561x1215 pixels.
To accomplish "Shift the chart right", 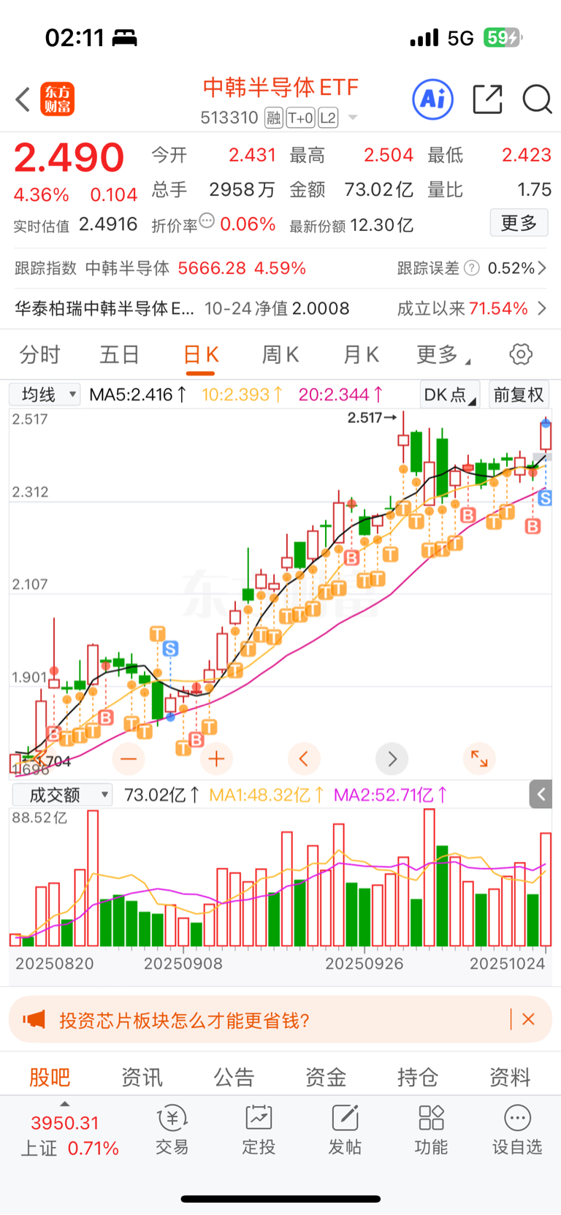I will click(x=392, y=759).
